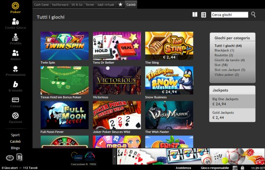Click the monitor icon in the status bar
This screenshot has width=265, height=170.
[235, 168]
